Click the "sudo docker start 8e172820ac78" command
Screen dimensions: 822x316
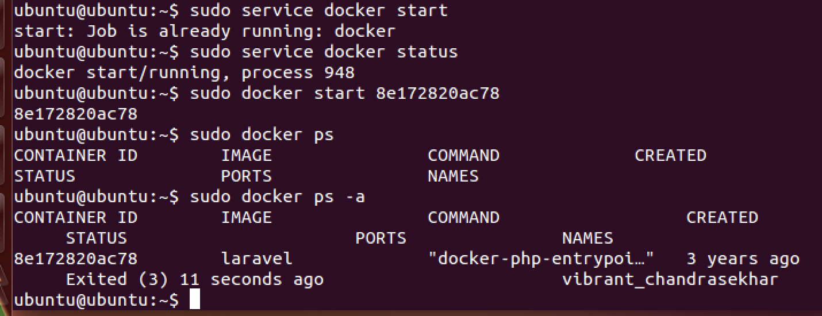point(344,93)
